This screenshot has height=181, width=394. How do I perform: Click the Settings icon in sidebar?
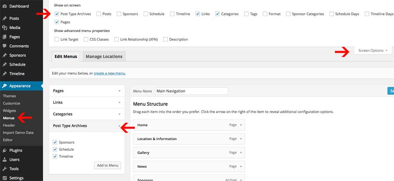point(4,178)
